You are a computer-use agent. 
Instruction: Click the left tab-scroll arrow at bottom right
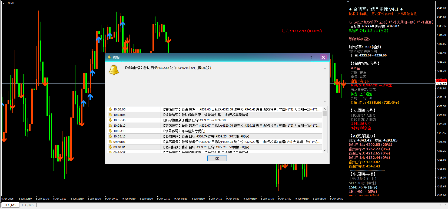tap(440, 205)
